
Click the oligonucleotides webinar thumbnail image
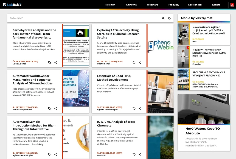[x=76, y=91]
